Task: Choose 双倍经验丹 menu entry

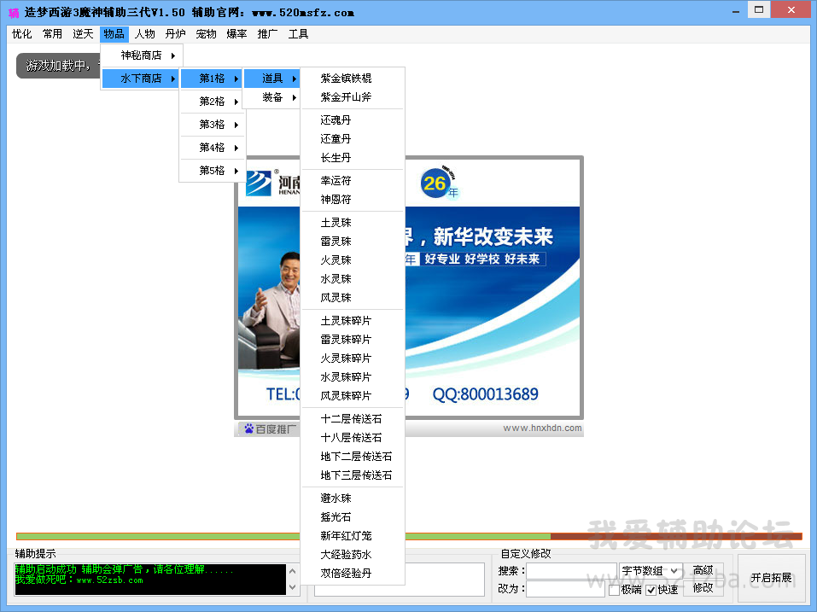Action: point(346,574)
